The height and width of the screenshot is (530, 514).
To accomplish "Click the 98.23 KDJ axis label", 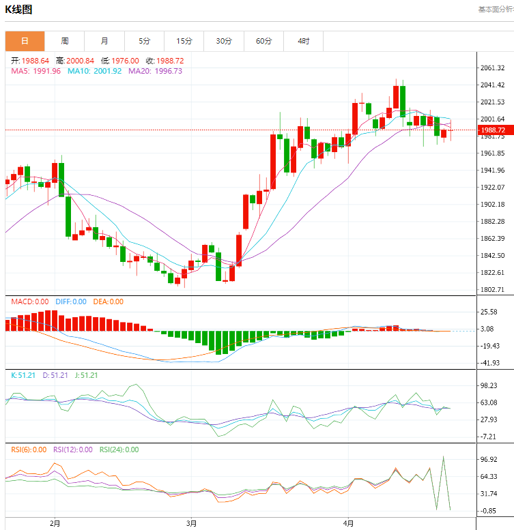I will pyautogui.click(x=489, y=385).
